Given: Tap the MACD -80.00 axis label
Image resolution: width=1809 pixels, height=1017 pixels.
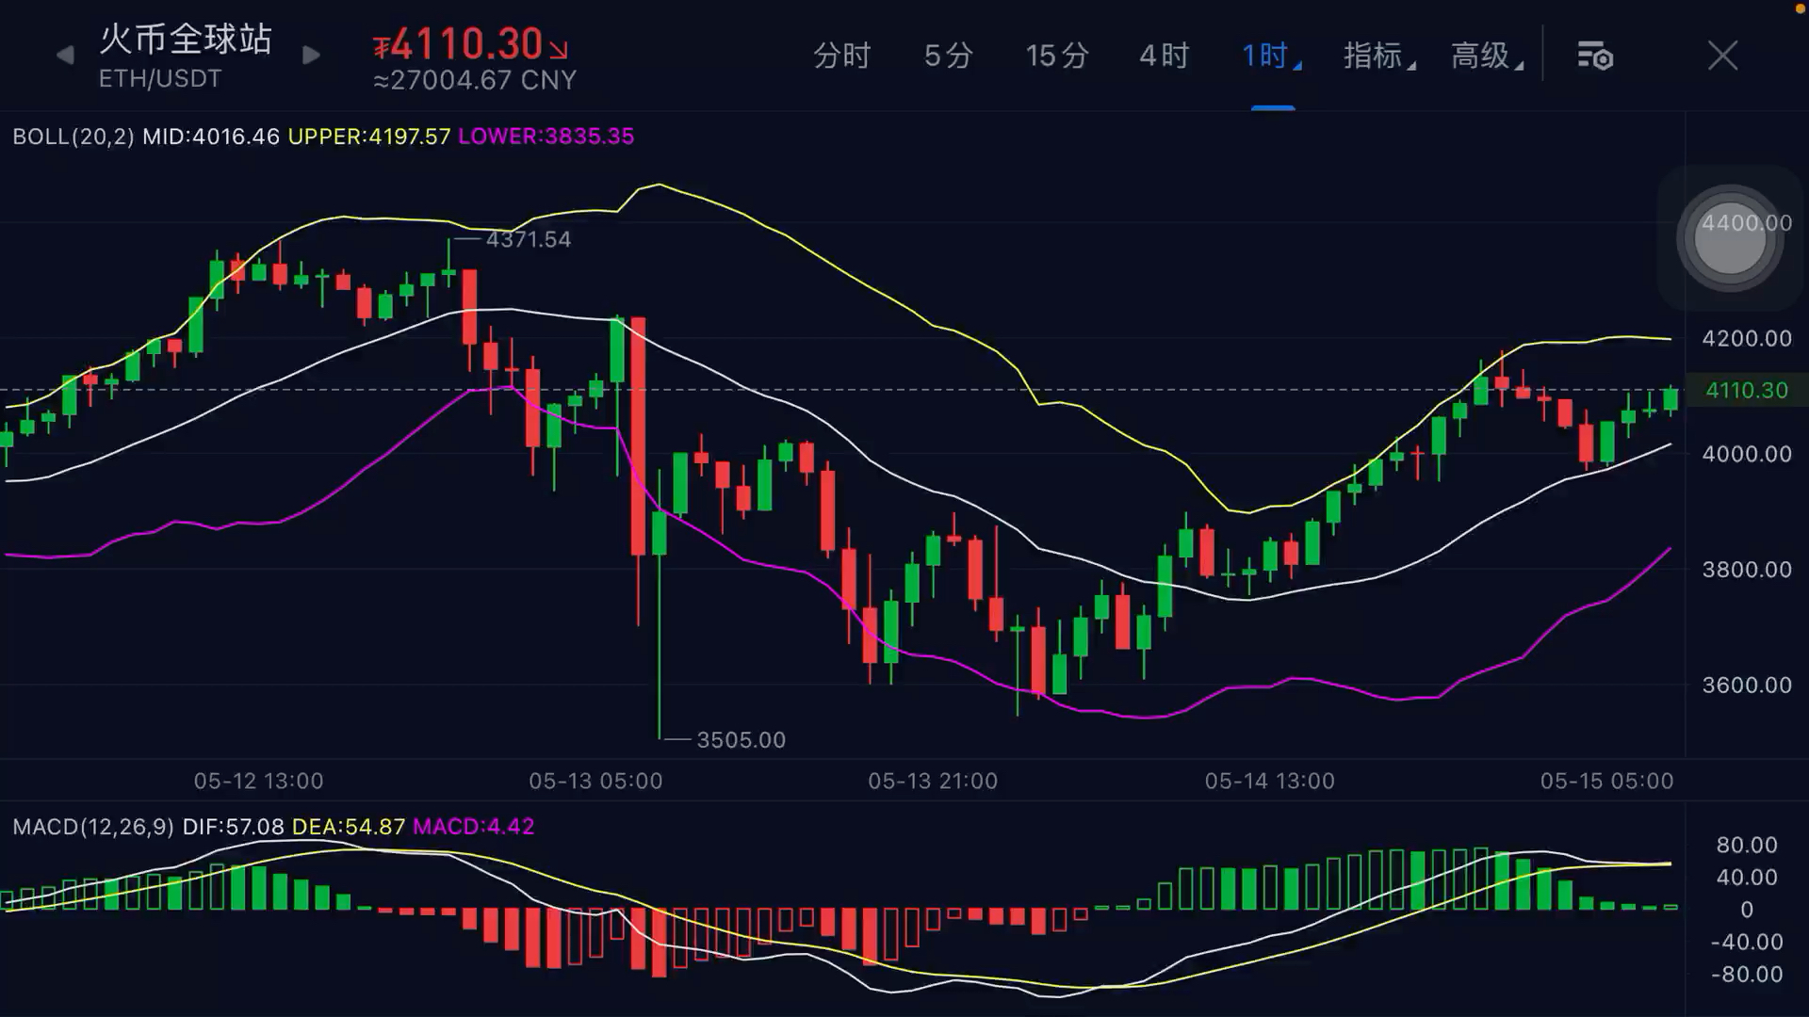Looking at the screenshot, I should pos(1747,975).
